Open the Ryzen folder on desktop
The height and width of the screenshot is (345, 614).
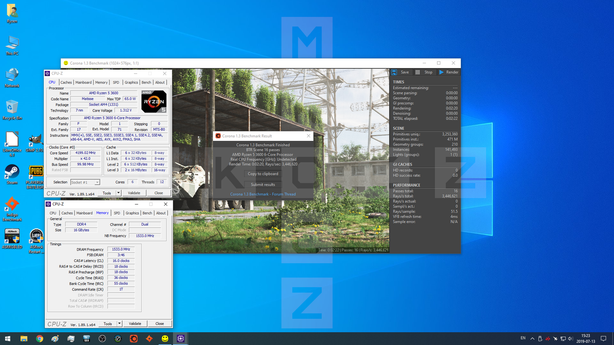(x=12, y=13)
